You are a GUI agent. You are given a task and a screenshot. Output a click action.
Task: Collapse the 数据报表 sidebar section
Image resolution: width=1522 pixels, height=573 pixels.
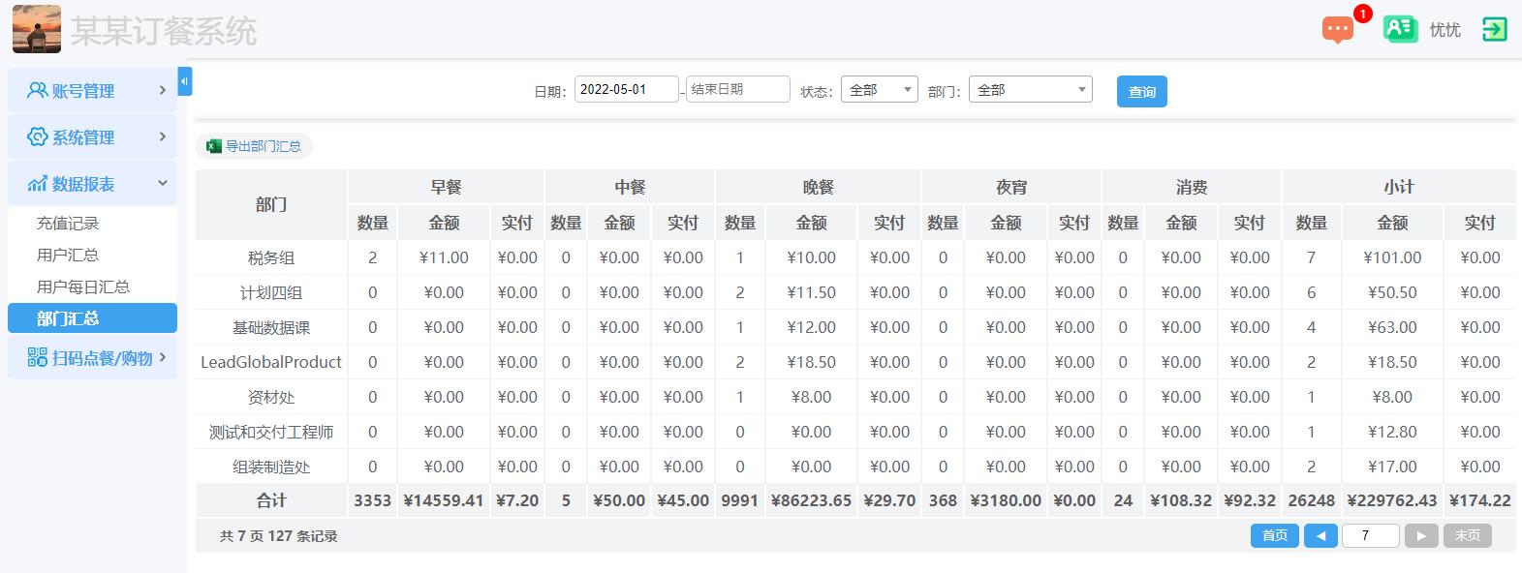click(93, 184)
